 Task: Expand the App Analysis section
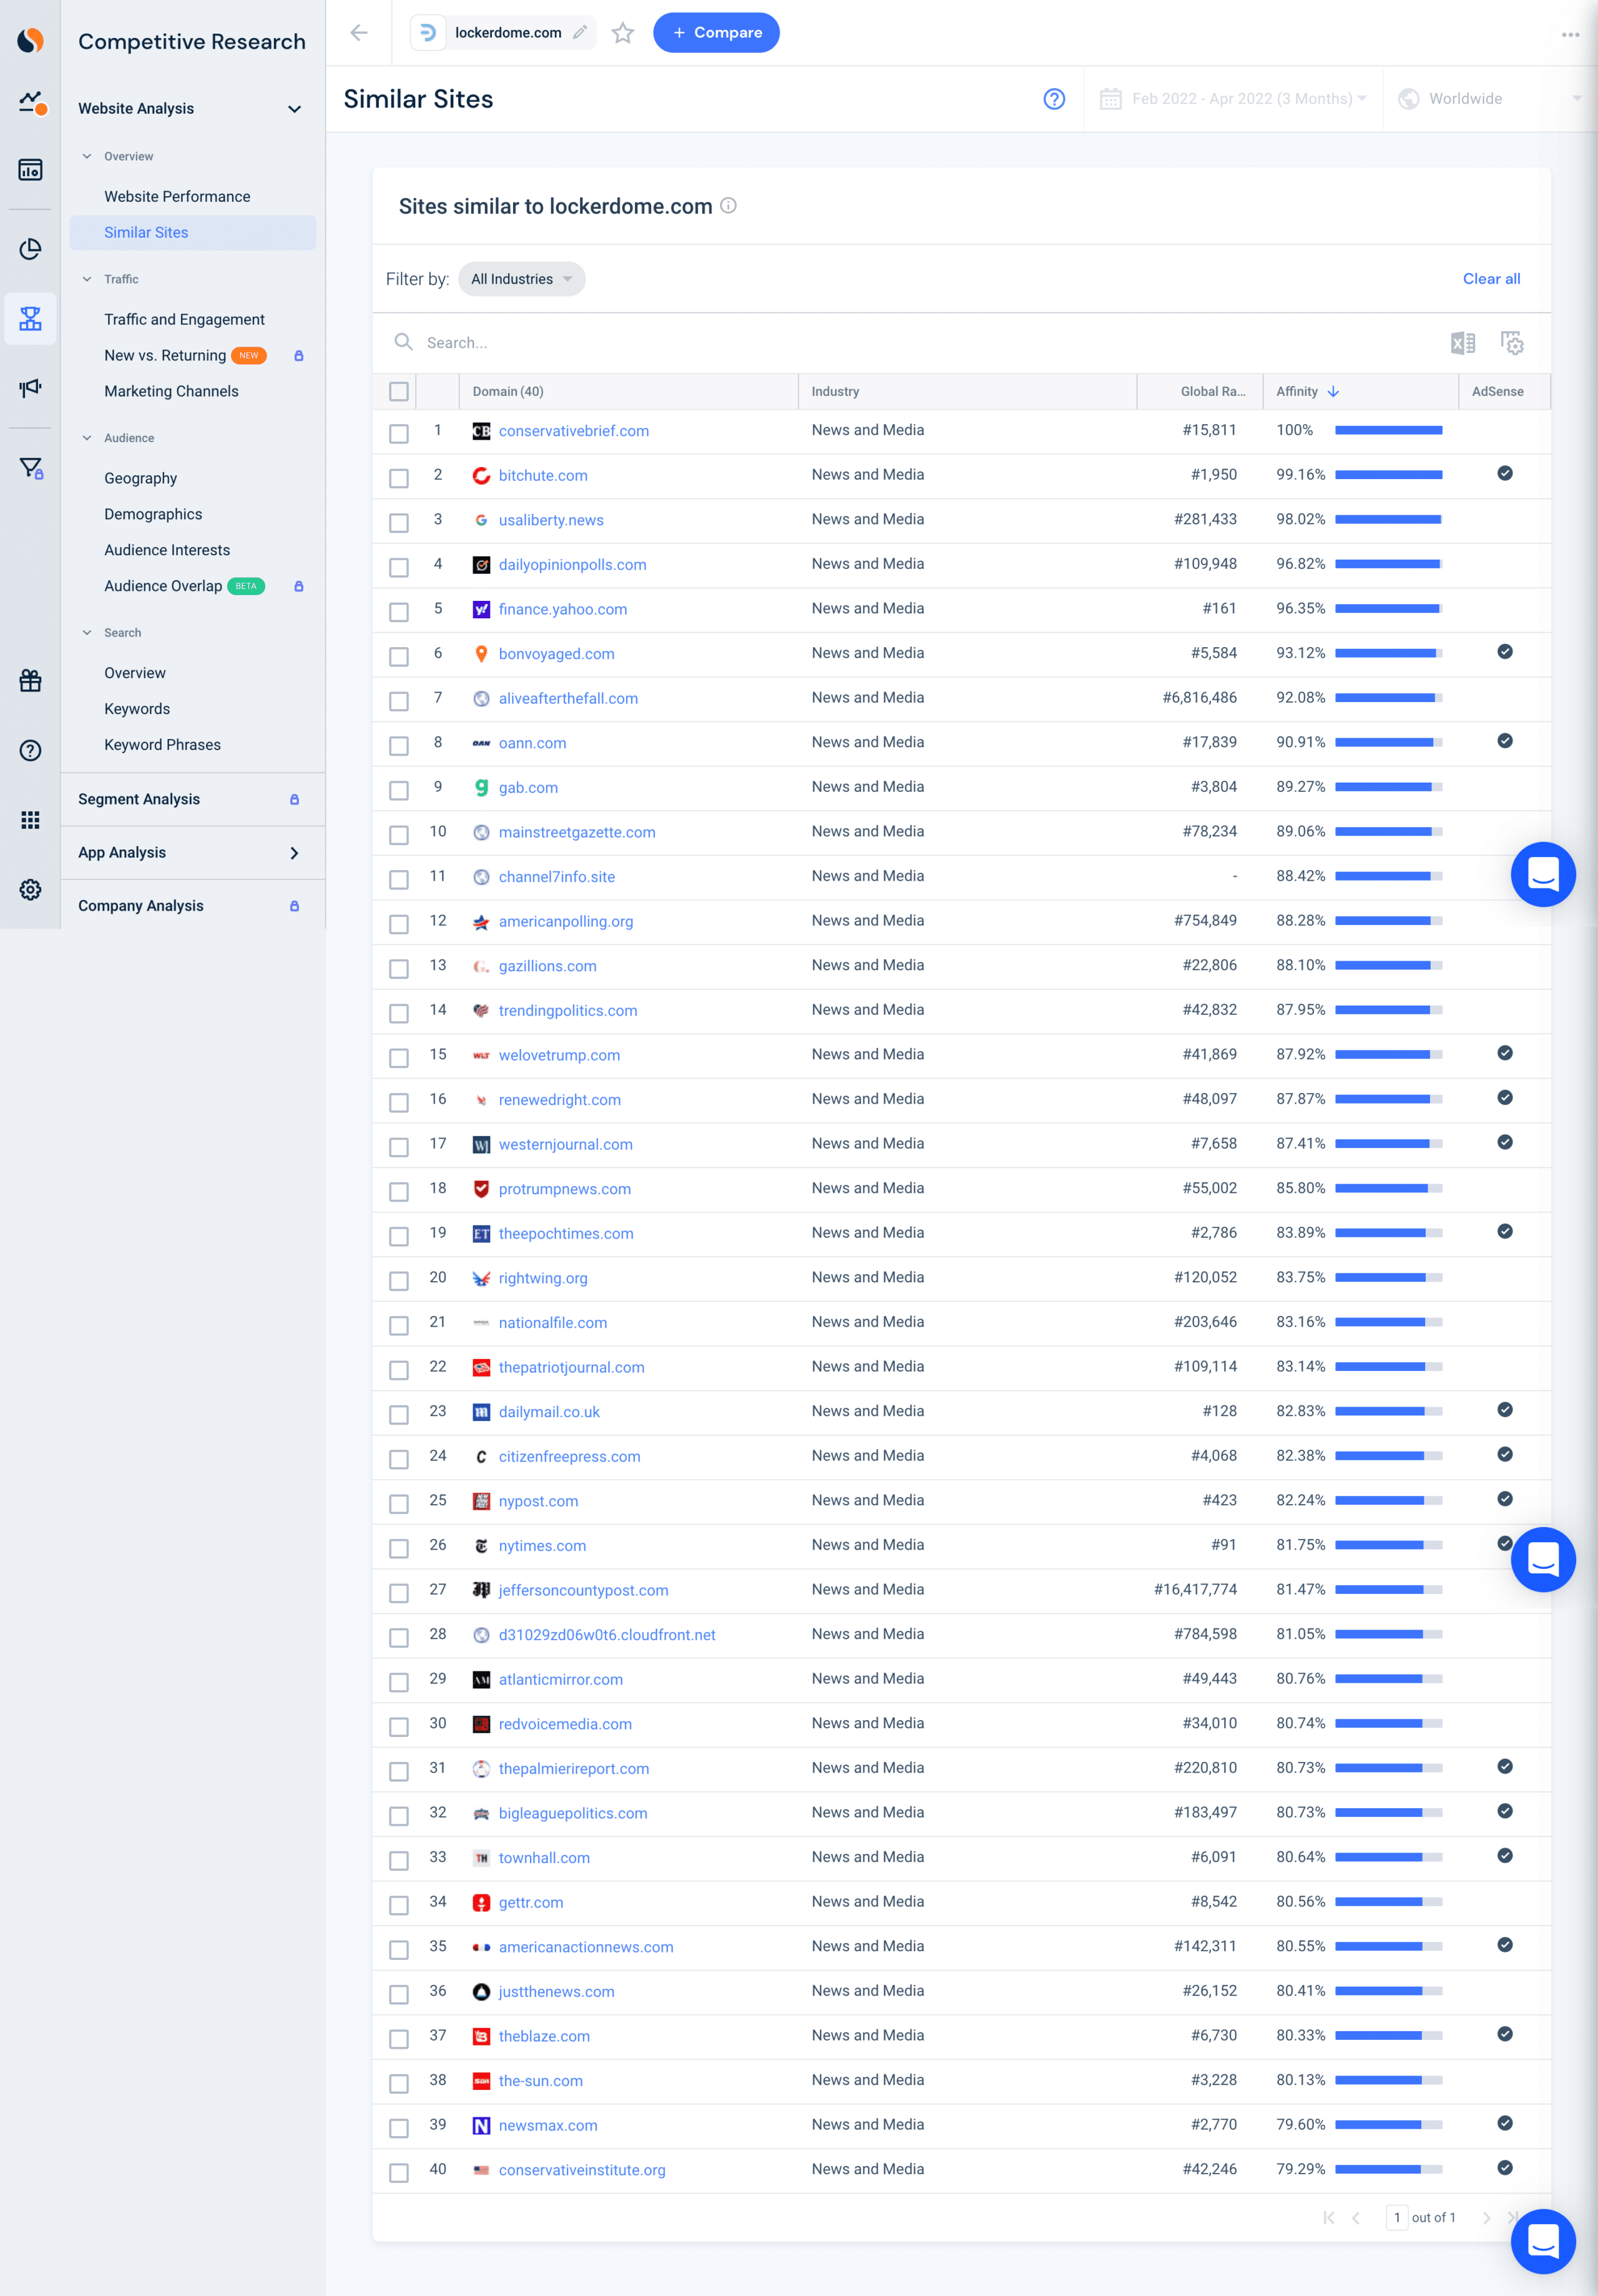click(295, 853)
